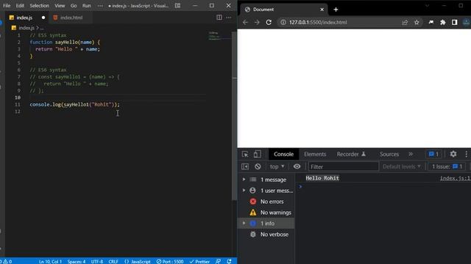Image resolution: width=471 pixels, height=264 pixels.
Task: Customize layout icon in VS Code title bar
Action: click(x=177, y=6)
